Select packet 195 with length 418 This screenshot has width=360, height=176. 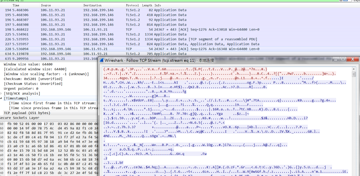[x=180, y=15]
